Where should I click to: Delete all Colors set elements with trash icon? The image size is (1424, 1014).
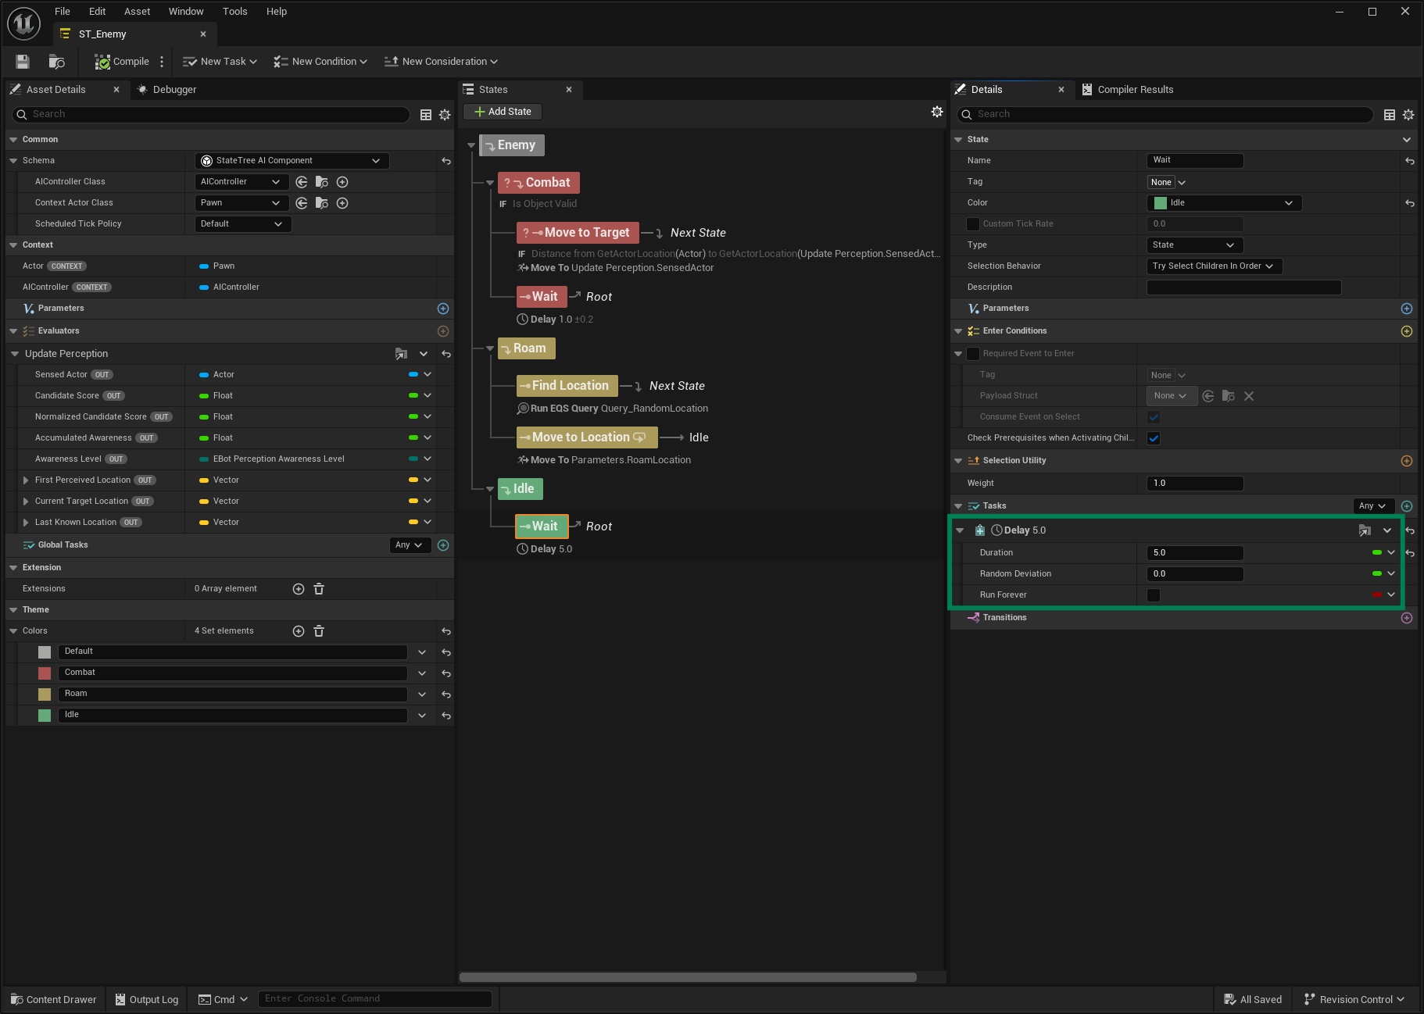[x=319, y=631]
